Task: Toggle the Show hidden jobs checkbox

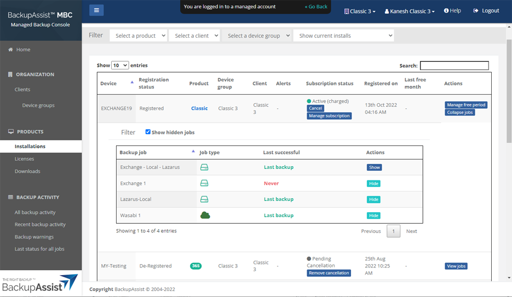Action: [148, 132]
